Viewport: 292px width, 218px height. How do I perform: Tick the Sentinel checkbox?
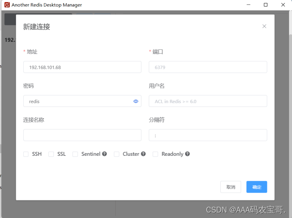(x=75, y=154)
